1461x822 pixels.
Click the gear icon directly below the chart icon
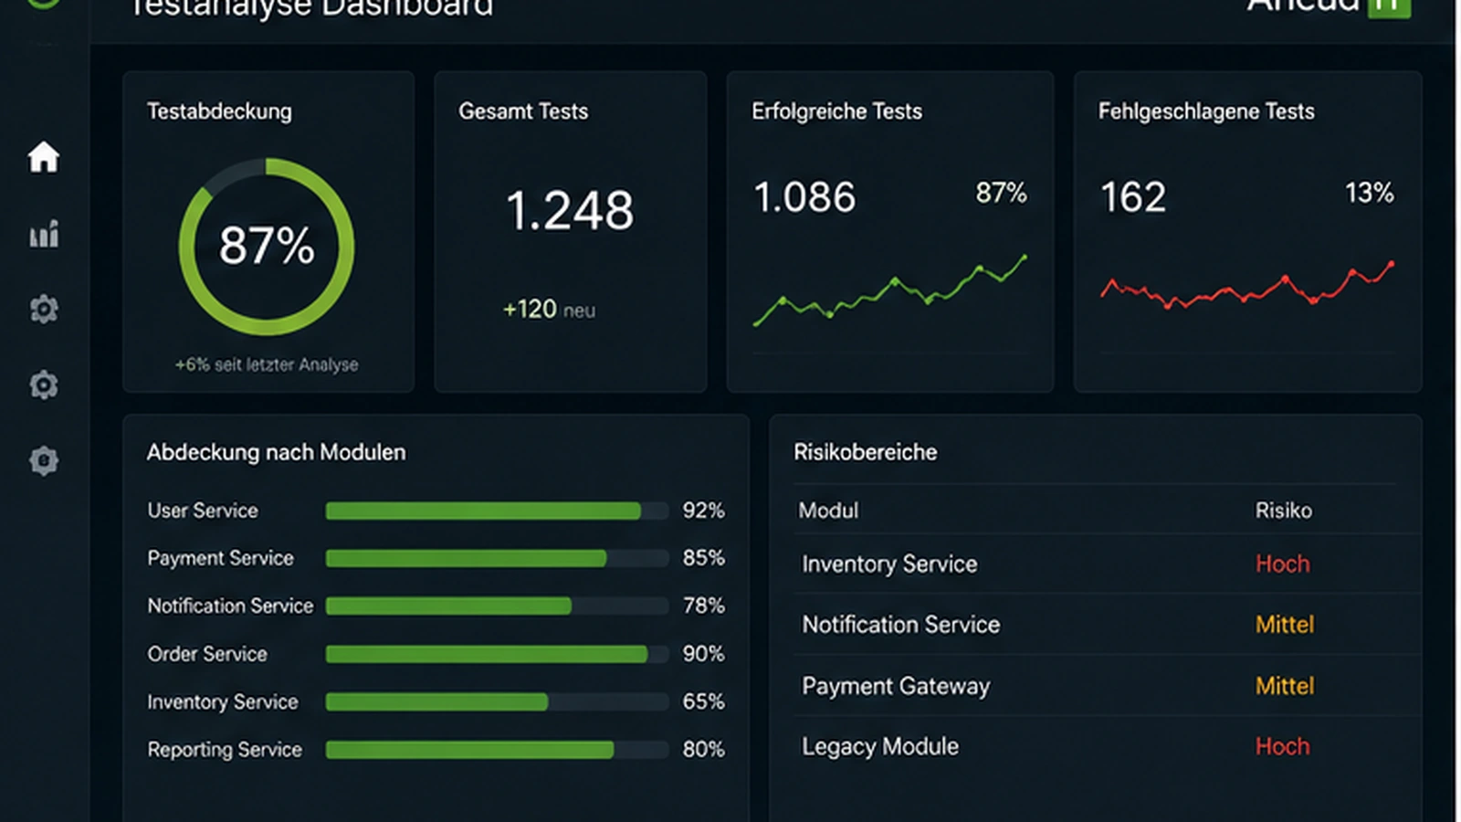pos(44,309)
